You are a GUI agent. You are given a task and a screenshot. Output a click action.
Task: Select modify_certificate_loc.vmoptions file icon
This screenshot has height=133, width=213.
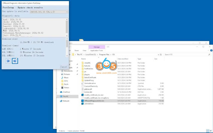click(x=83, y=98)
